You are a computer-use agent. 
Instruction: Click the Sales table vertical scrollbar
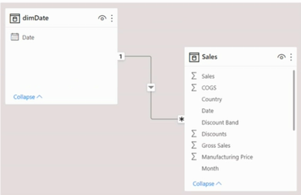(x=294, y=99)
